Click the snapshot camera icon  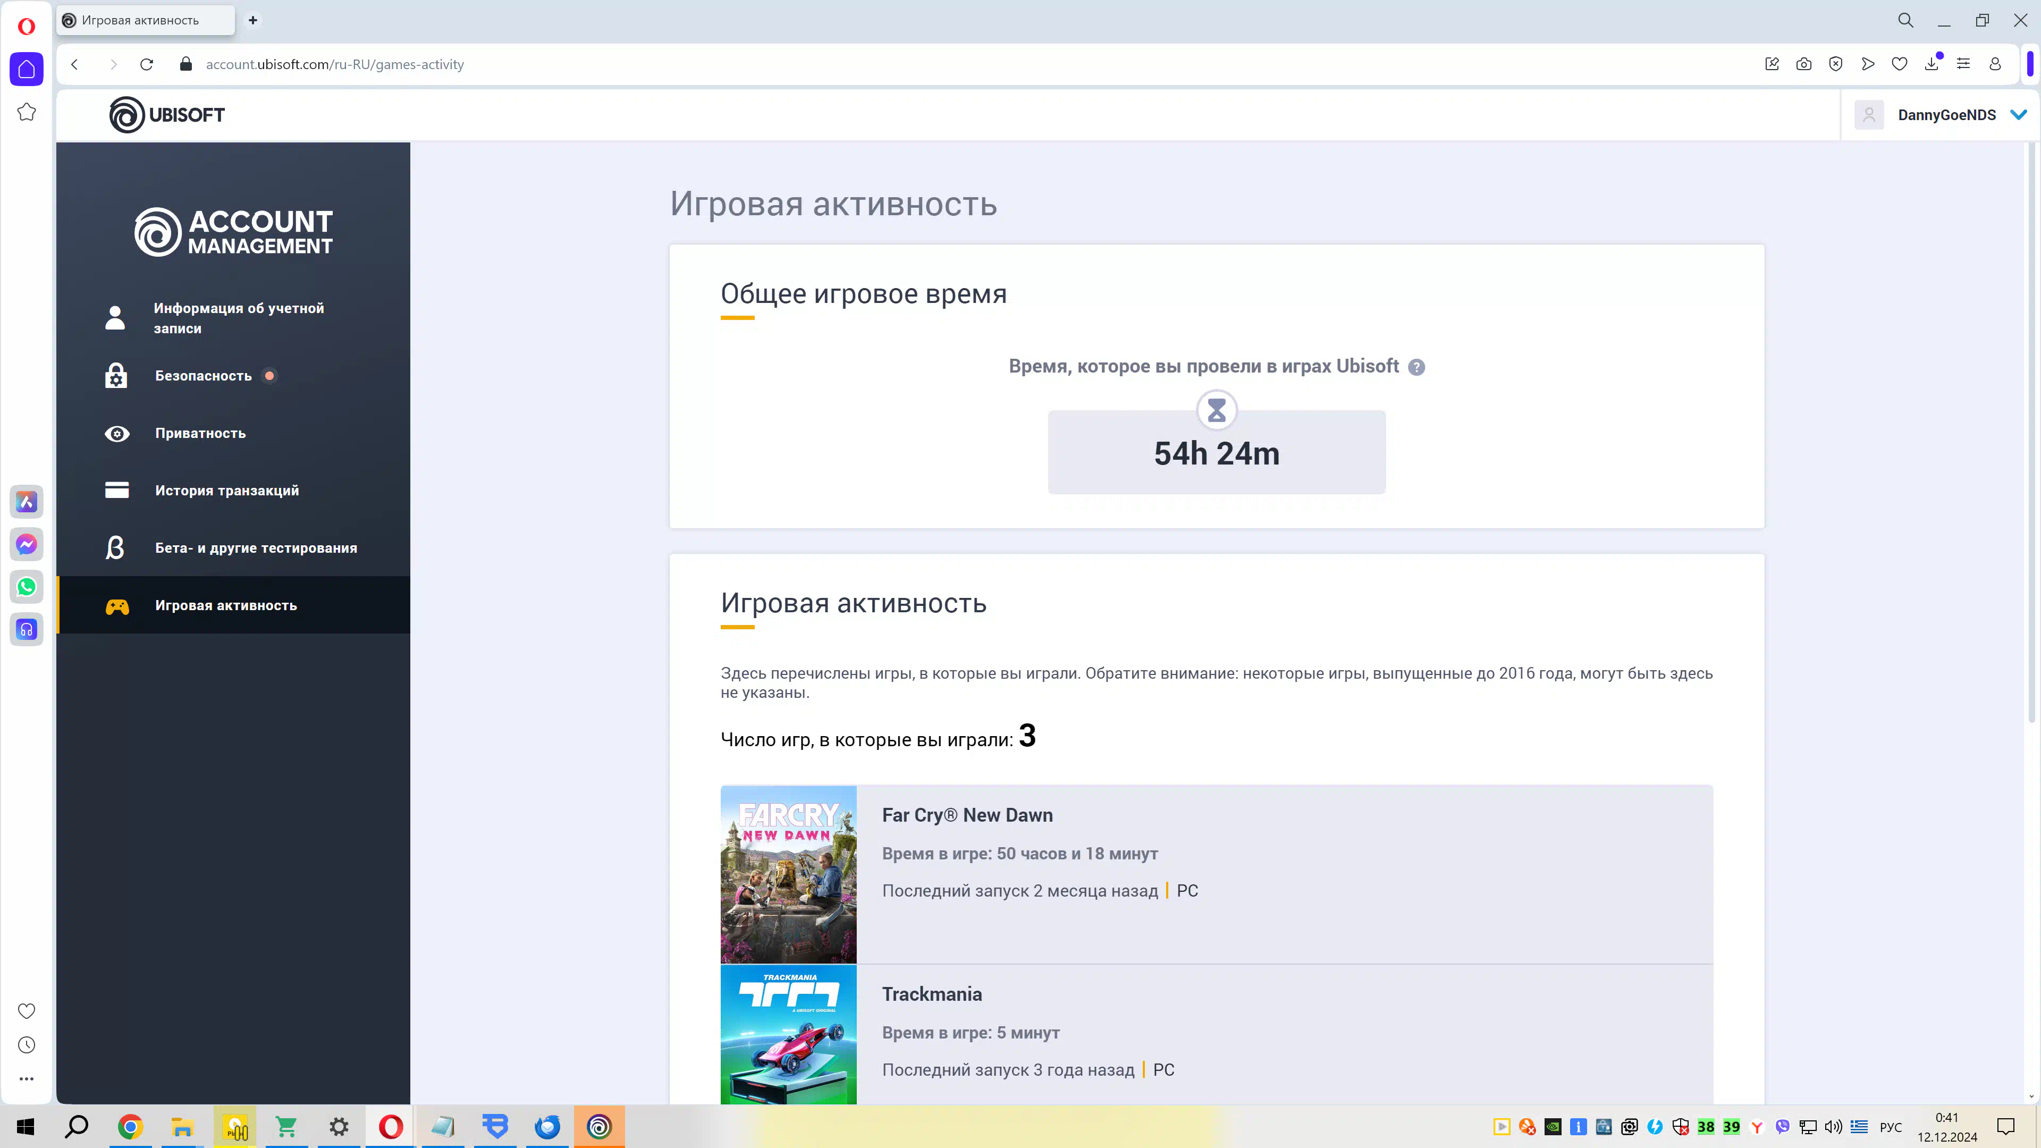[1804, 64]
